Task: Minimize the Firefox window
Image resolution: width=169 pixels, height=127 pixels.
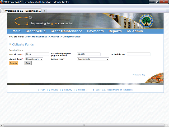Action: pyautogui.click(x=152, y=2)
